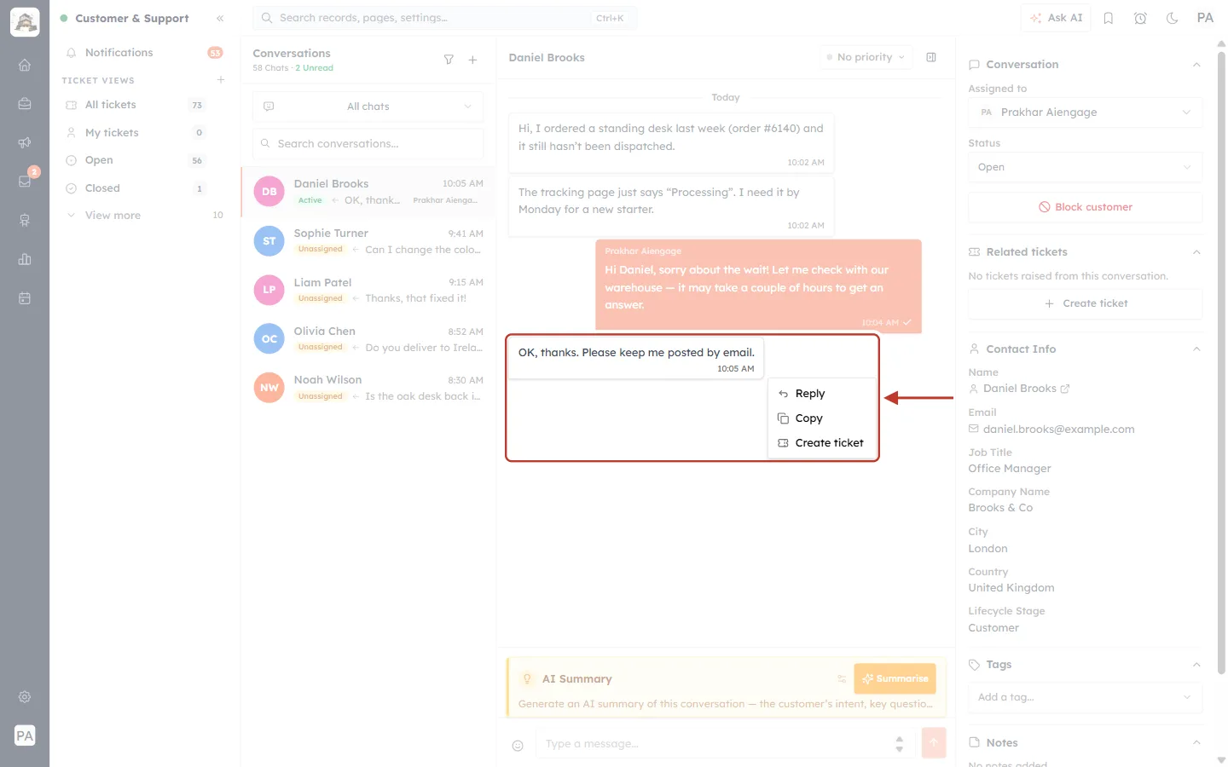Click the Daniel Brooks name link in Contact Info
The image size is (1228, 767).
[1020, 389]
